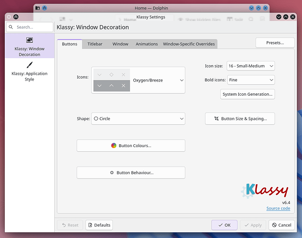Screen dimensions: 302x238
Task: Click the Klassy Settings gear titlebar icon
Action: 9,17
